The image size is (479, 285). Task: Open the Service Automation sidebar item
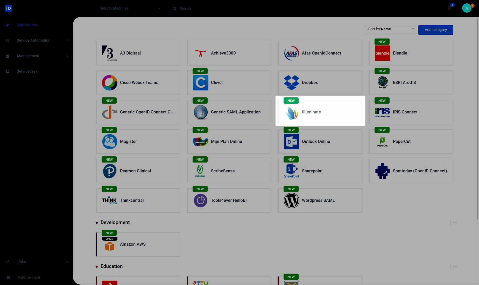pyautogui.click(x=33, y=40)
